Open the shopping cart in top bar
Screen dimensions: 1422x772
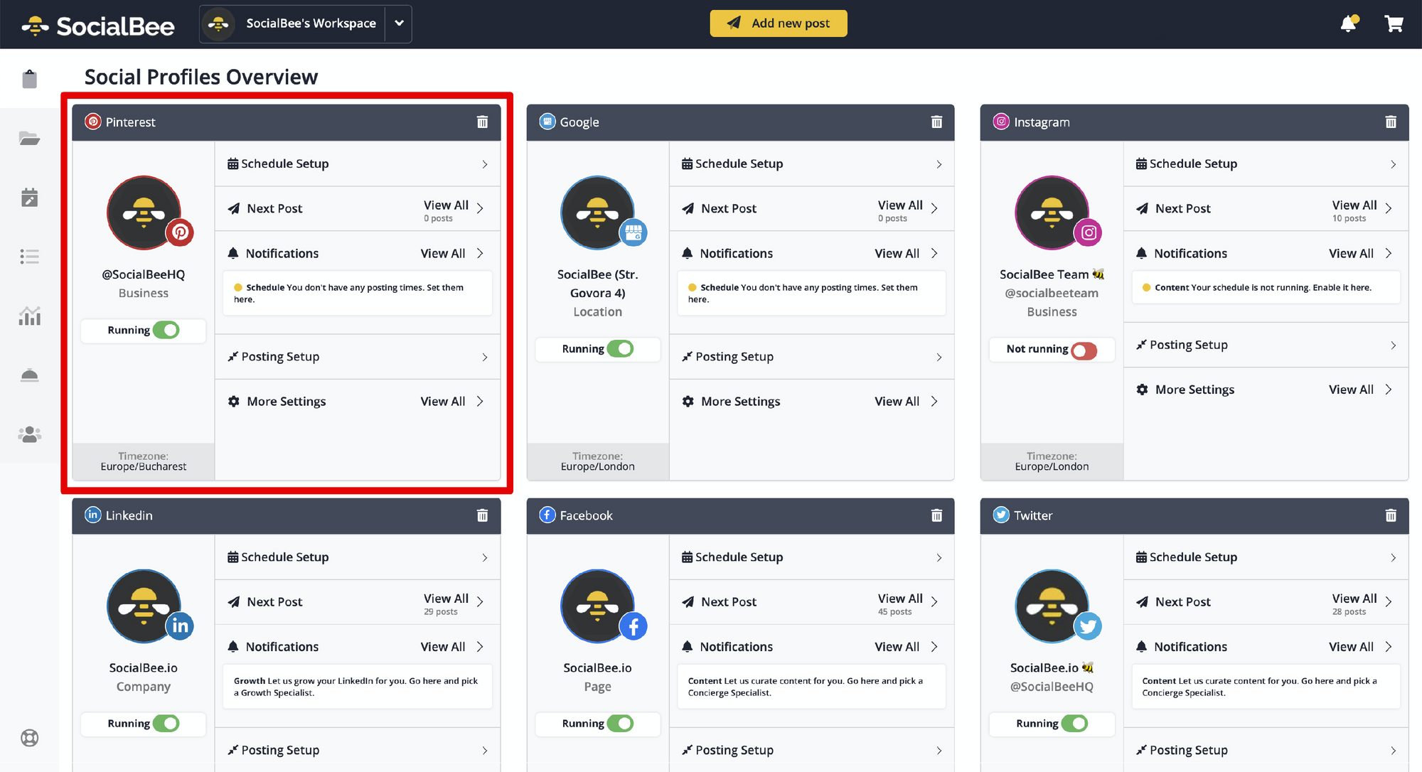pyautogui.click(x=1394, y=23)
